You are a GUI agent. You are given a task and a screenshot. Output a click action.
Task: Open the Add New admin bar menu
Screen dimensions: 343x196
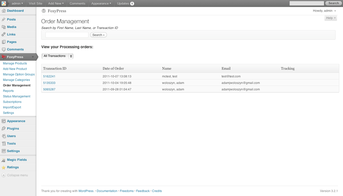pos(56,3)
